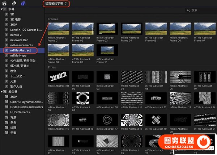Image resolution: width=217 pixels, height=155 pixels.
Task: Select the mMeasurements category
Action: tap(22, 45)
